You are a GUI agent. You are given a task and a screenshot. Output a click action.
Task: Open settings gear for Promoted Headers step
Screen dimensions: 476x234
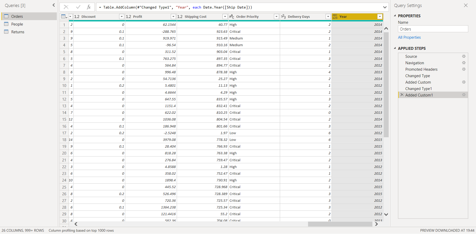(x=464, y=69)
